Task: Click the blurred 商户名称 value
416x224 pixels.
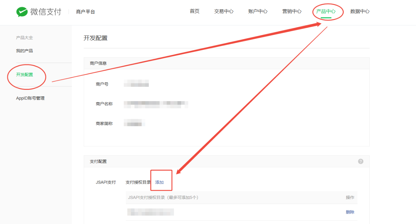Action: [x=156, y=104]
